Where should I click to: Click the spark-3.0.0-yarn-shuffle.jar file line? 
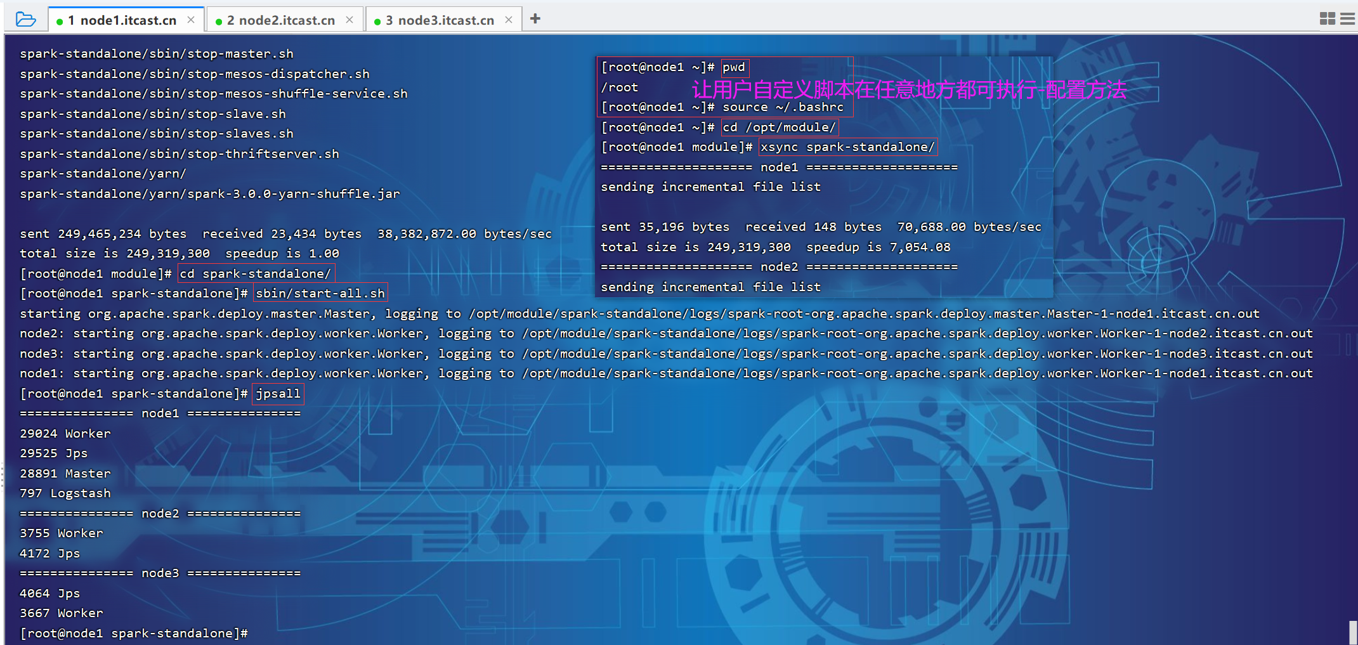coord(210,194)
